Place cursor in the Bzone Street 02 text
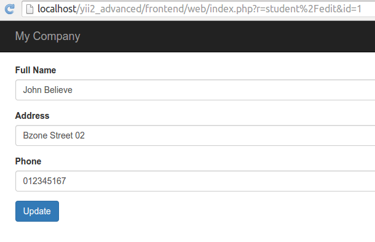Viewport: 375px width, 242px height. (x=54, y=135)
